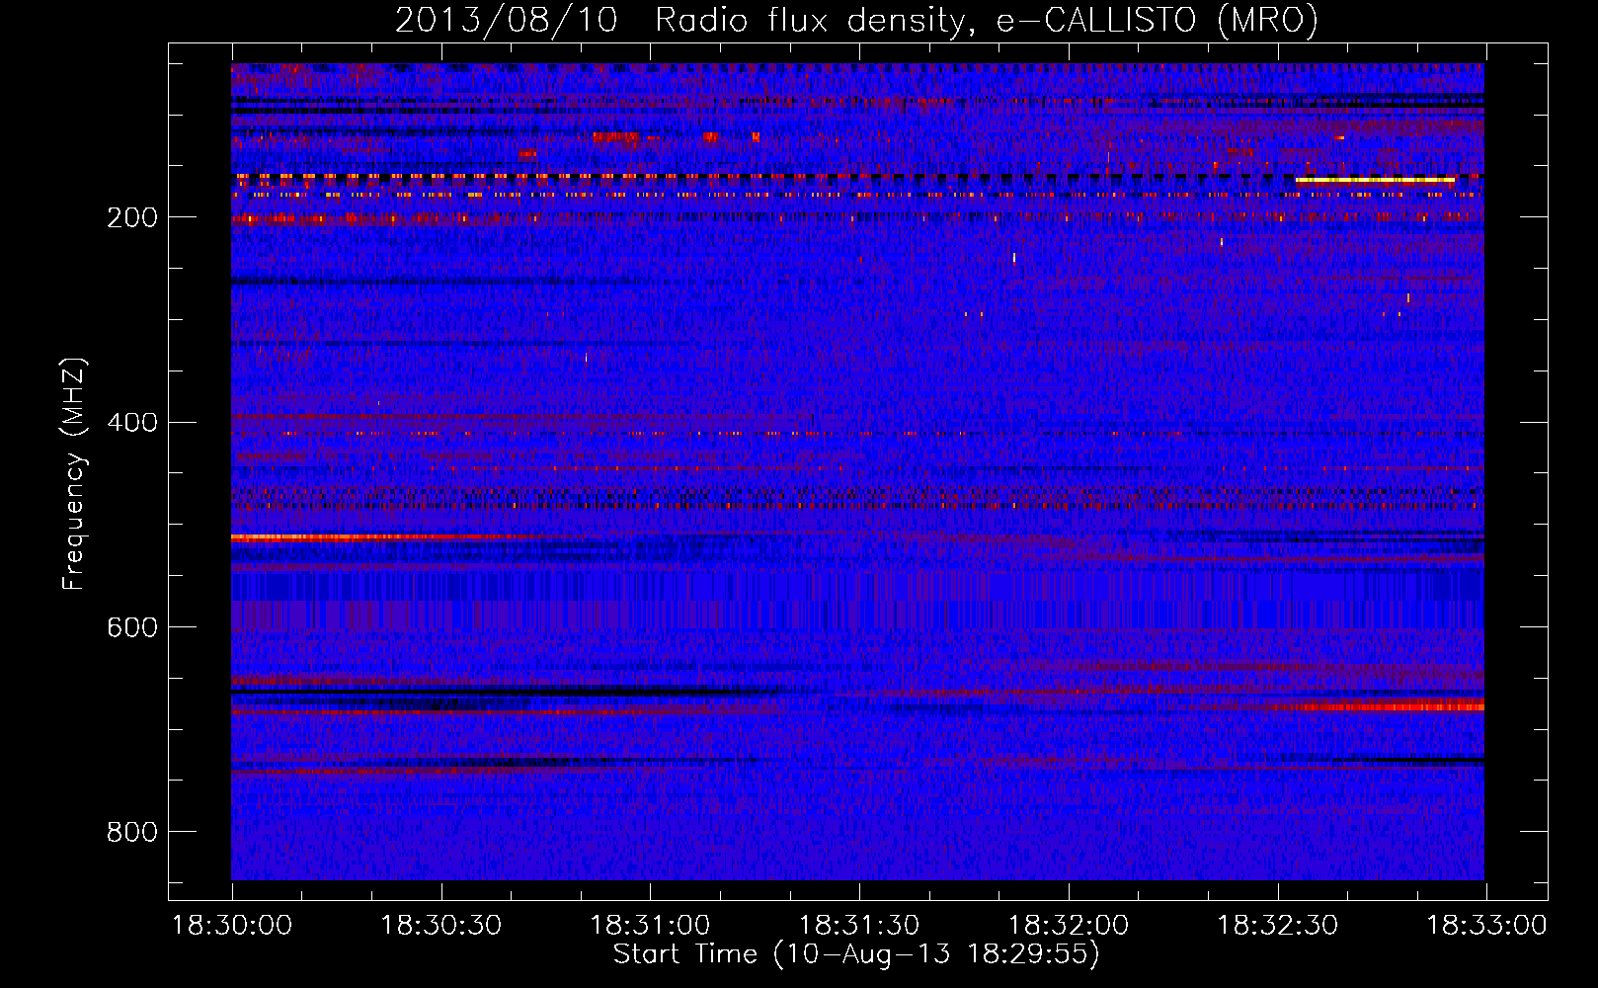This screenshot has height=988, width=1598.
Task: Click the 18:31:00 time tick label
Action: point(650,926)
